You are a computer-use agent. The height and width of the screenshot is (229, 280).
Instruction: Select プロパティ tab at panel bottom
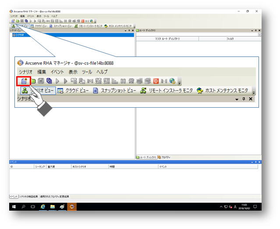164,157
